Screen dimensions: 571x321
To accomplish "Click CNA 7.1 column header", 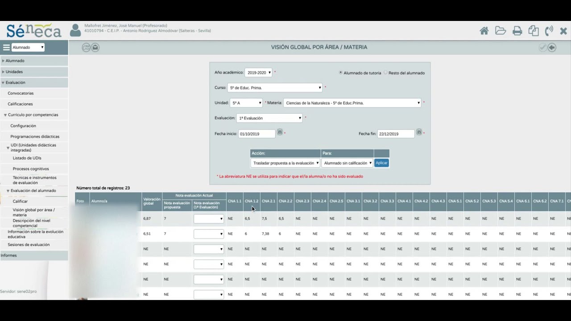I will (x=557, y=202).
